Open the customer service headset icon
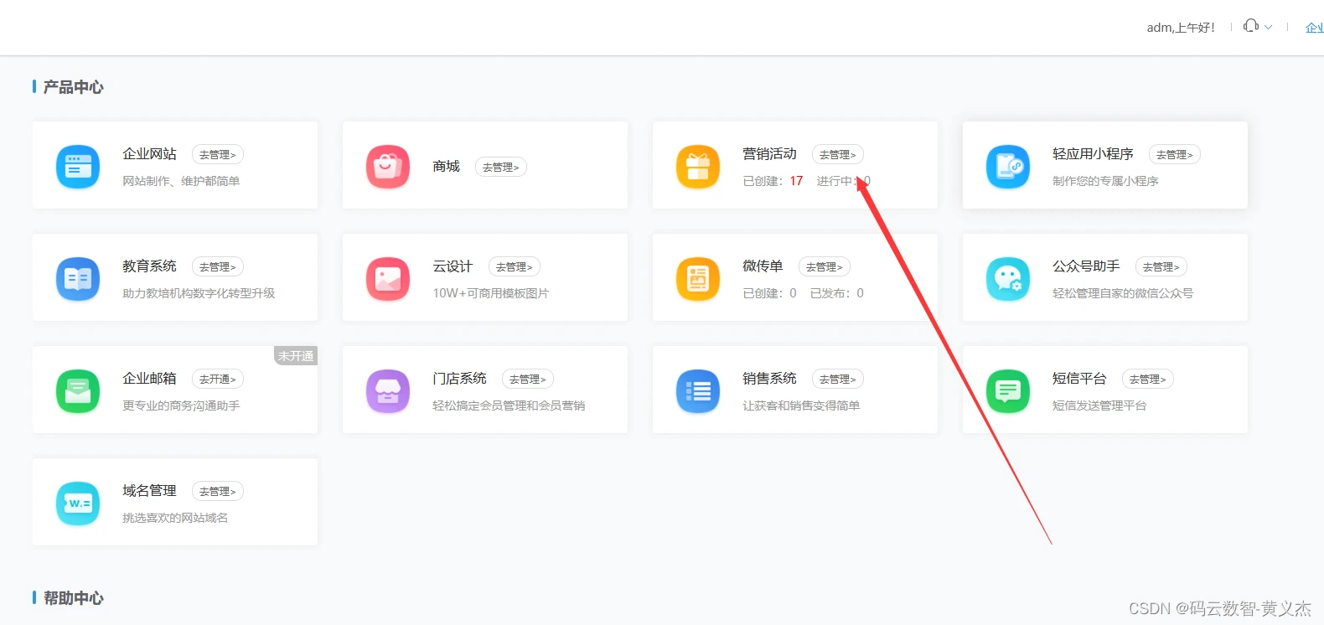The height and width of the screenshot is (625, 1324). 1251,26
